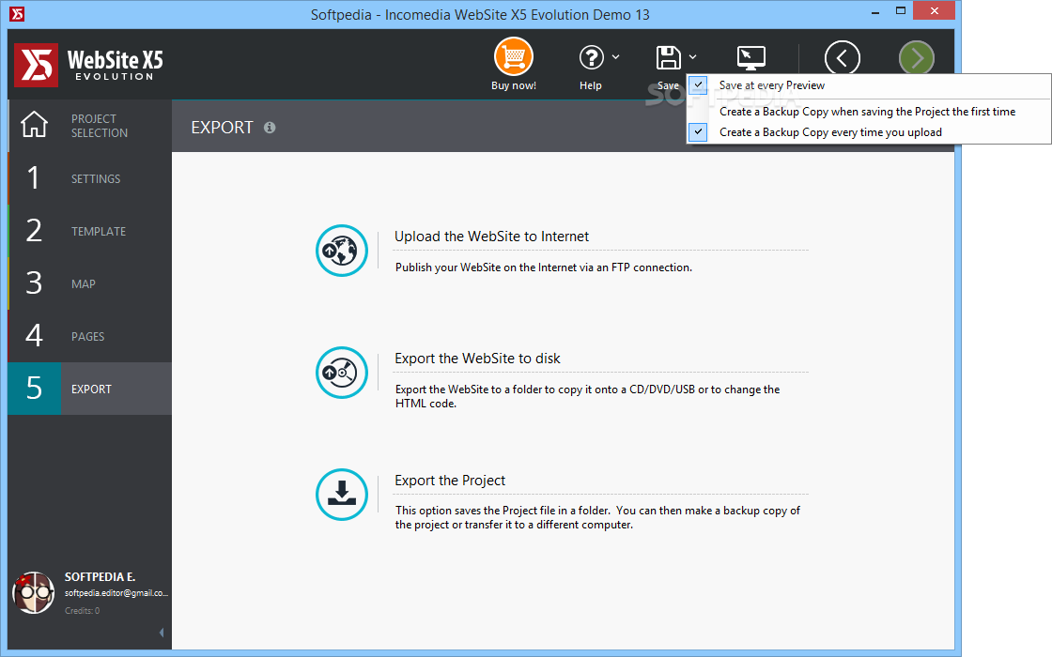Click the Buy now! label

pos(513,85)
